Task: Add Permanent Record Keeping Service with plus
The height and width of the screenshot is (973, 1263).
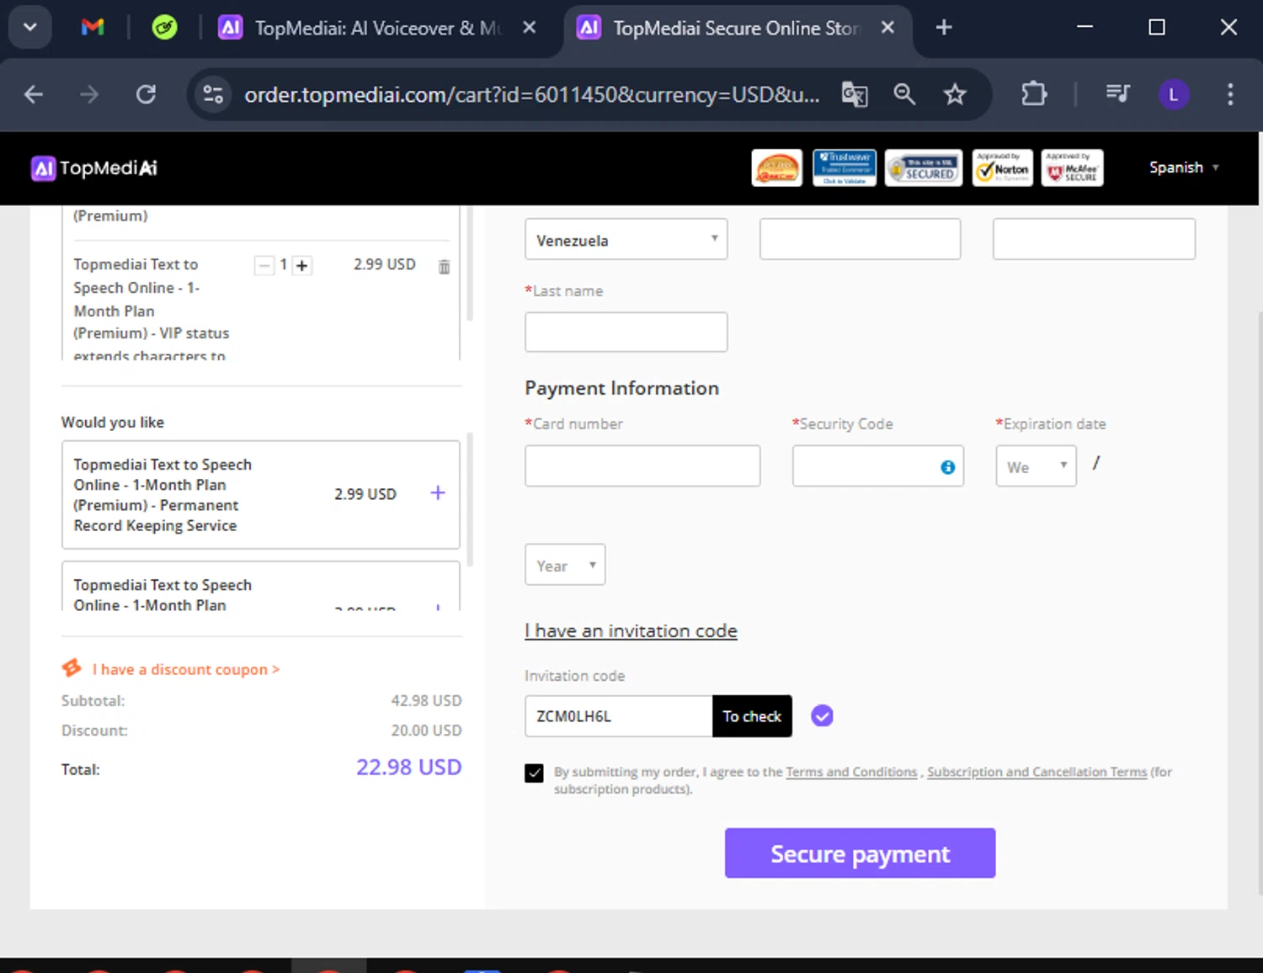Action: [438, 493]
